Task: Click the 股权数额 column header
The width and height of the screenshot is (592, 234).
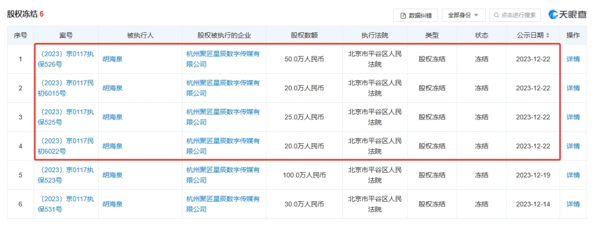Action: [x=304, y=36]
